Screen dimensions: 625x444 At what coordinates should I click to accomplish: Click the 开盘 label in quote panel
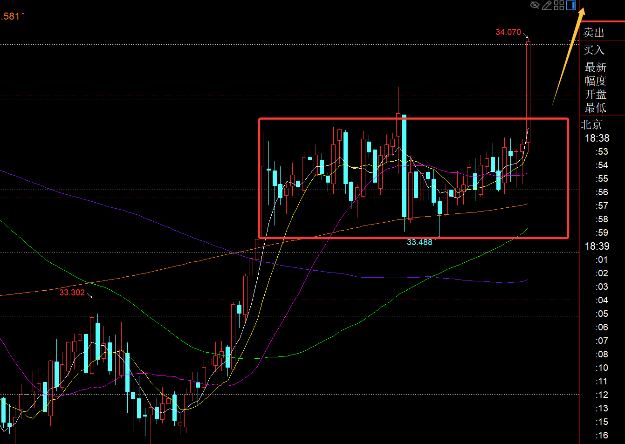596,95
